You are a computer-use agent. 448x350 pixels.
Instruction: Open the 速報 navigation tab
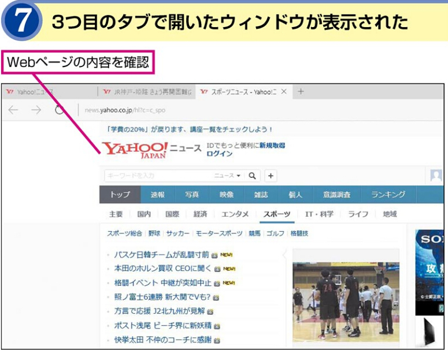(x=158, y=195)
